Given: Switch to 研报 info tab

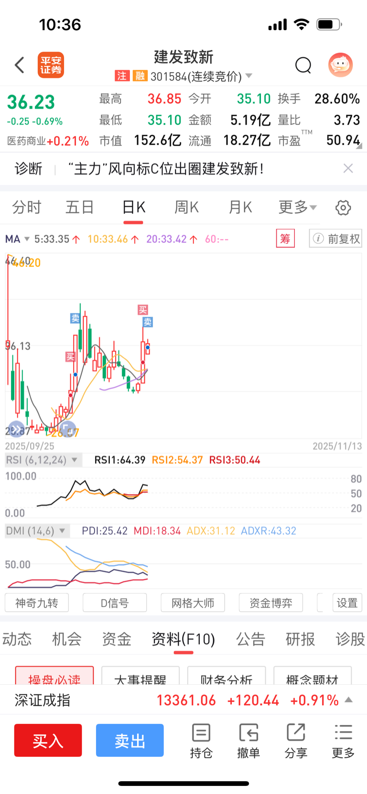Looking at the screenshot, I should coord(301,639).
